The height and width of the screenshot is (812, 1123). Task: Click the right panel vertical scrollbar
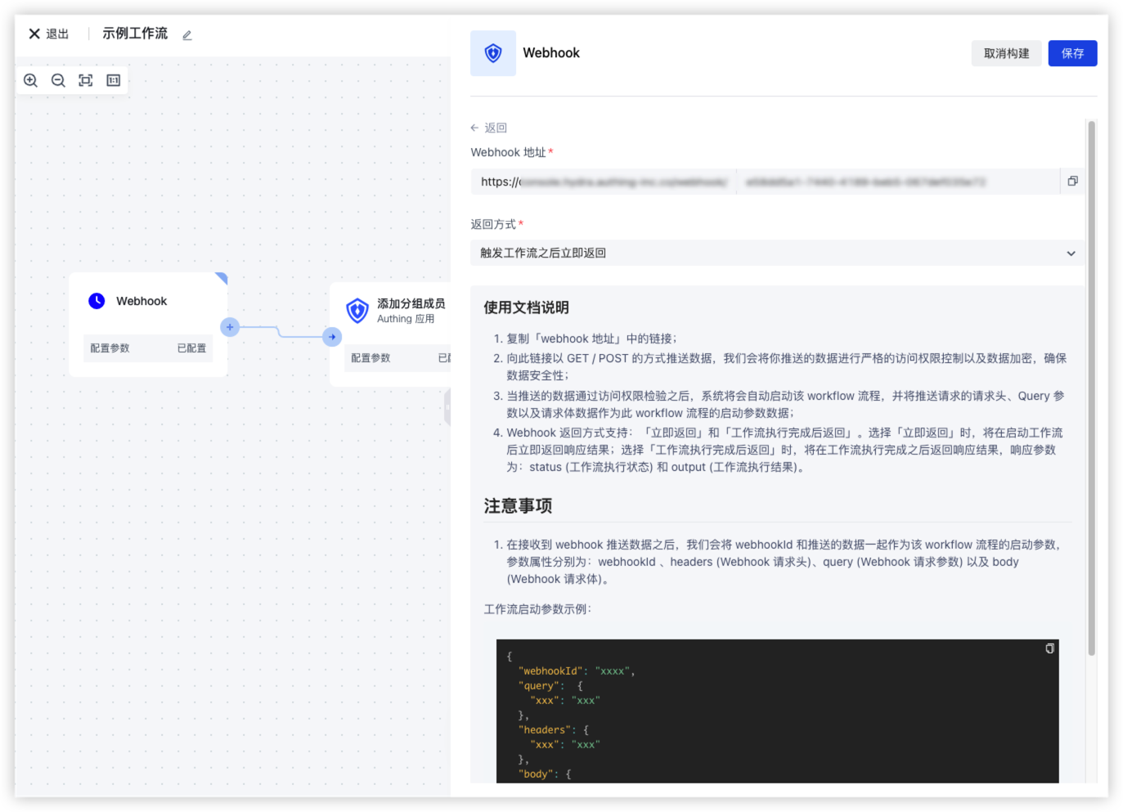1091,388
